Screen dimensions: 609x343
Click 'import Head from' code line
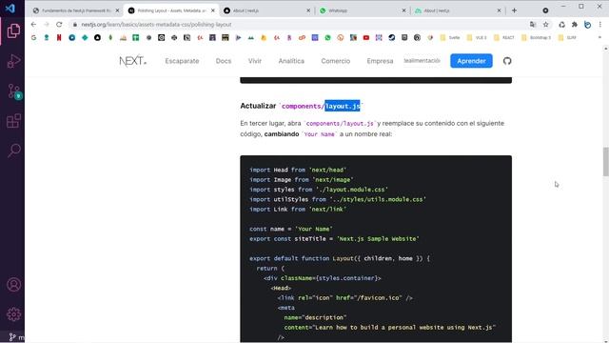coord(298,170)
